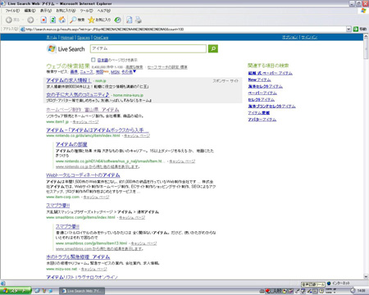Click the サインイン link at top right

309,37
